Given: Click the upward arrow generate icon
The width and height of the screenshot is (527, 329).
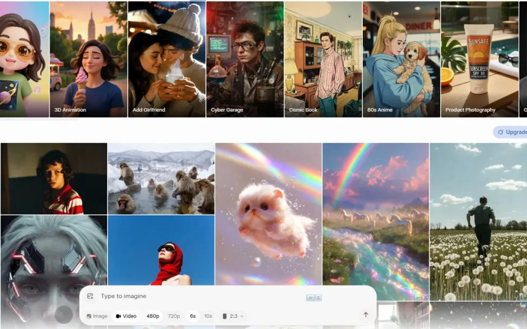Looking at the screenshot, I should [x=366, y=315].
